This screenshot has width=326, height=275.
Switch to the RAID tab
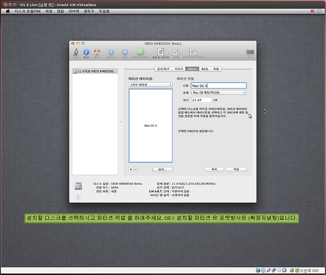(x=205, y=69)
